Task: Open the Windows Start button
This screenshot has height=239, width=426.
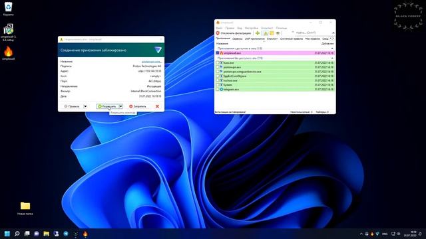Action: tap(7, 234)
